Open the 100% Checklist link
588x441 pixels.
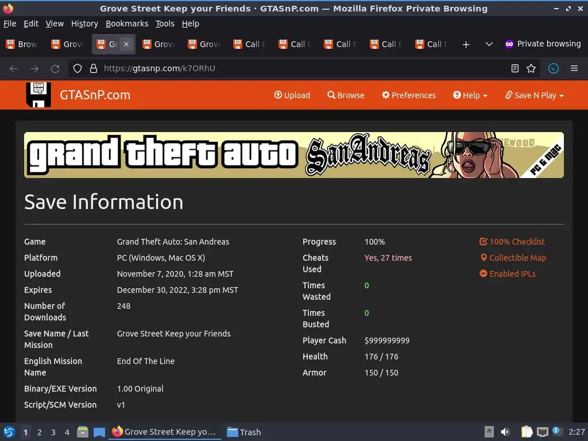coord(512,242)
